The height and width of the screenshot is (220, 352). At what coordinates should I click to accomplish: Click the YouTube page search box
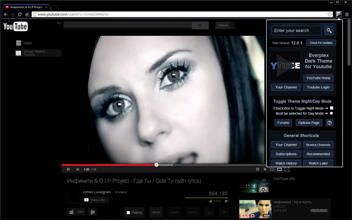click(128, 25)
